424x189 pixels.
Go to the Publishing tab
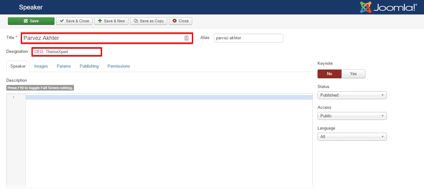89,66
